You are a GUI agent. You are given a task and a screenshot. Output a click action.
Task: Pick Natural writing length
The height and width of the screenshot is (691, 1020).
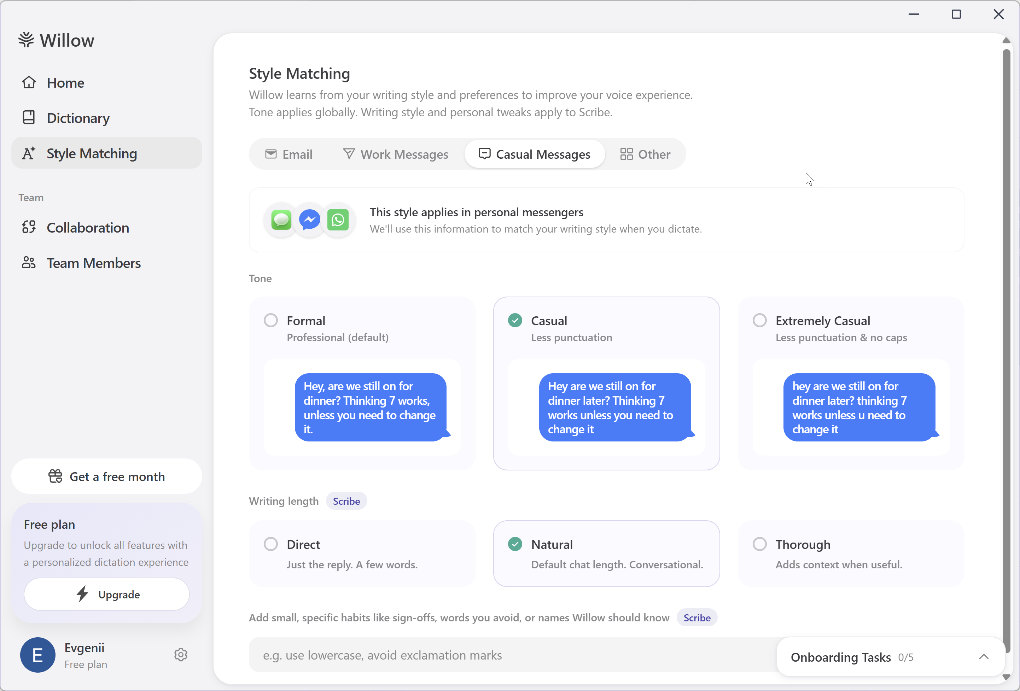pos(606,553)
